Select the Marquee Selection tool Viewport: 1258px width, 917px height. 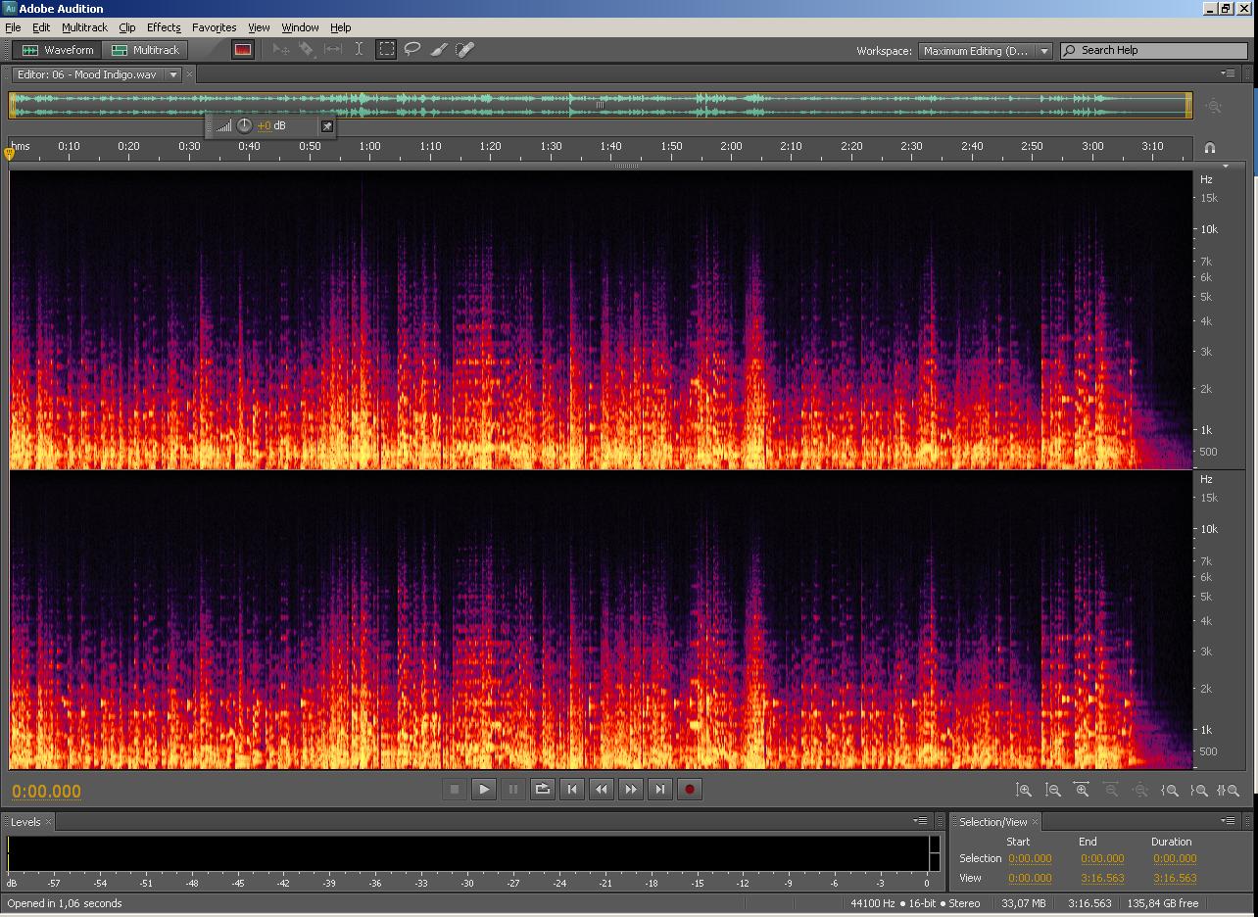386,49
